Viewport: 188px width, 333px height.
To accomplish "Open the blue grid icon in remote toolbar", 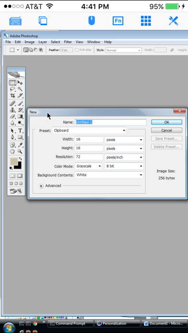I will pyautogui.click(x=146, y=21).
